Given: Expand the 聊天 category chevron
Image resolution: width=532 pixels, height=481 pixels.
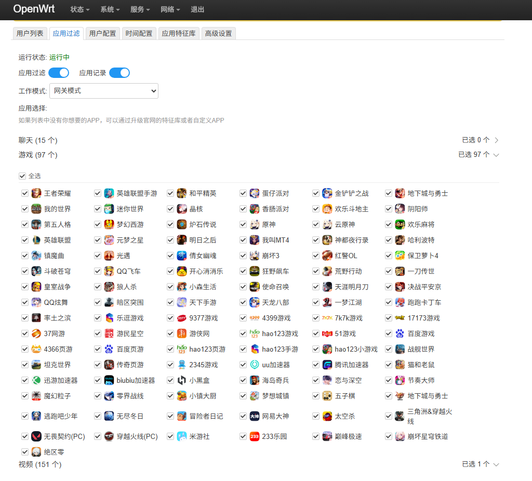Looking at the screenshot, I should 496,140.
